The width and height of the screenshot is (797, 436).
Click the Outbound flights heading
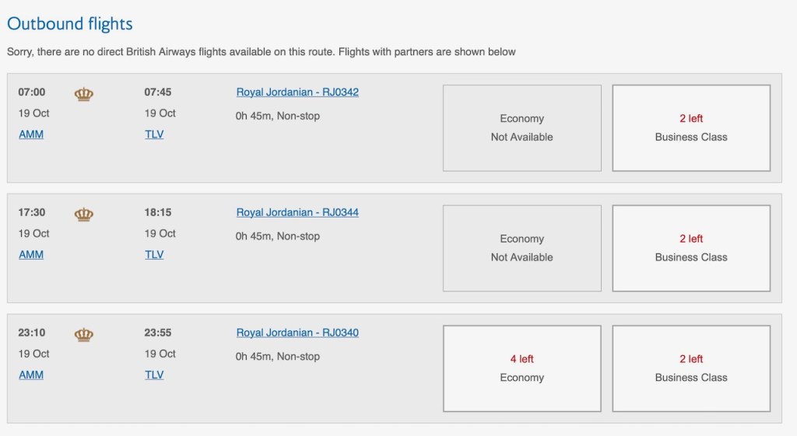[70, 24]
